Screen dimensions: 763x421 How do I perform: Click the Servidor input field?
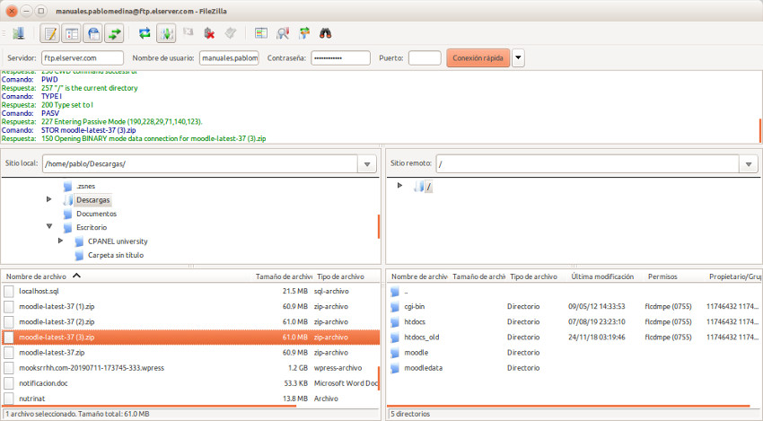tap(83, 58)
